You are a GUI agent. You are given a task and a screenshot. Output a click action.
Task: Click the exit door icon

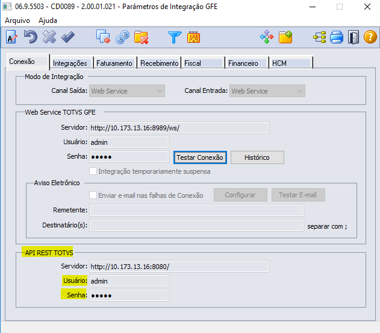point(354,37)
